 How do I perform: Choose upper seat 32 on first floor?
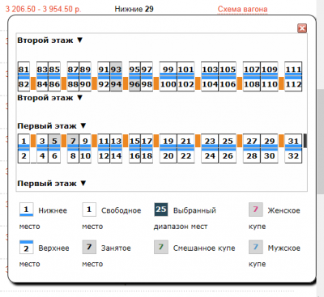click(293, 156)
